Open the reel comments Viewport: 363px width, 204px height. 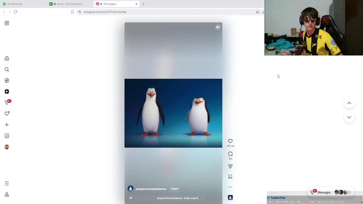coord(230,154)
